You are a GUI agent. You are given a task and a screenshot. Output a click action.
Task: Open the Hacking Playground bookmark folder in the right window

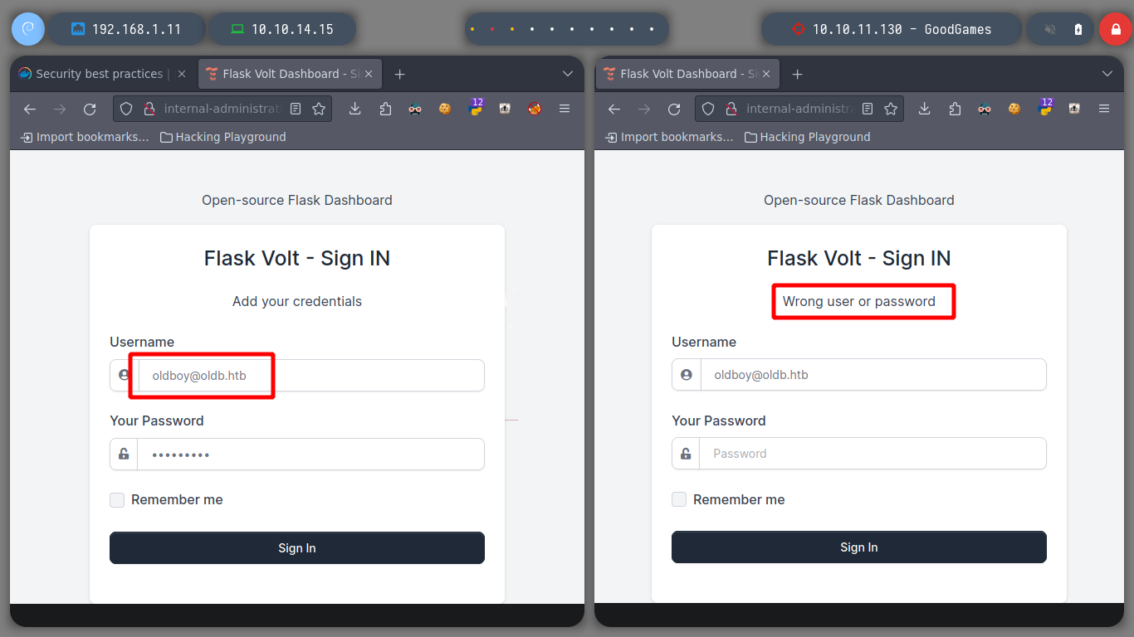(x=807, y=137)
